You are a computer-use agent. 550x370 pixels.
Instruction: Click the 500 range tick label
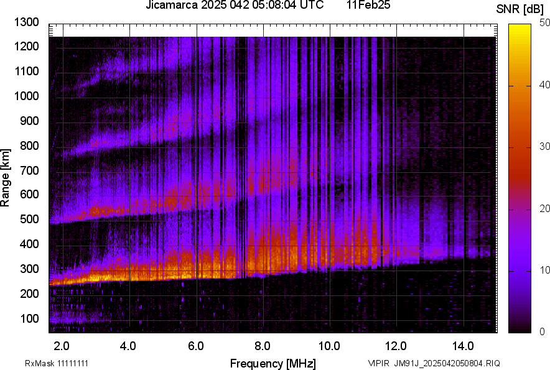[x=29, y=220]
